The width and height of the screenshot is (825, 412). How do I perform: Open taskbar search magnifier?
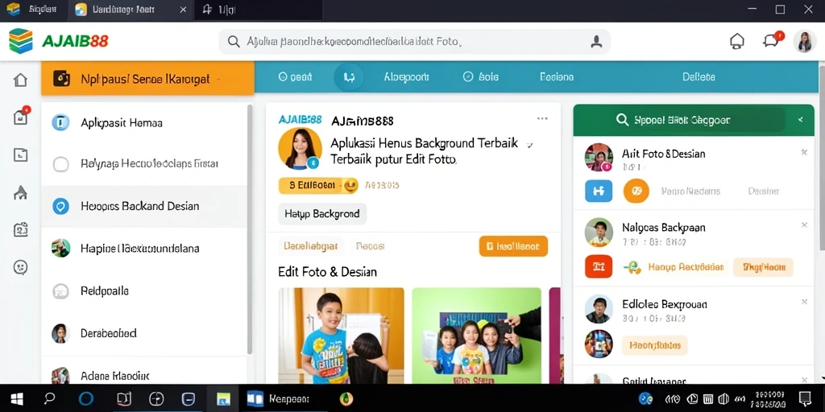click(x=50, y=399)
